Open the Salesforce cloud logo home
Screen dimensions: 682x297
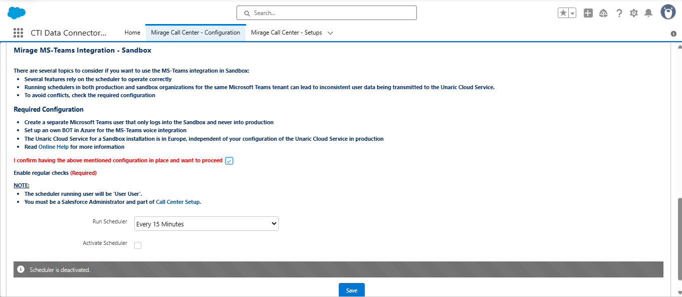pyautogui.click(x=17, y=13)
